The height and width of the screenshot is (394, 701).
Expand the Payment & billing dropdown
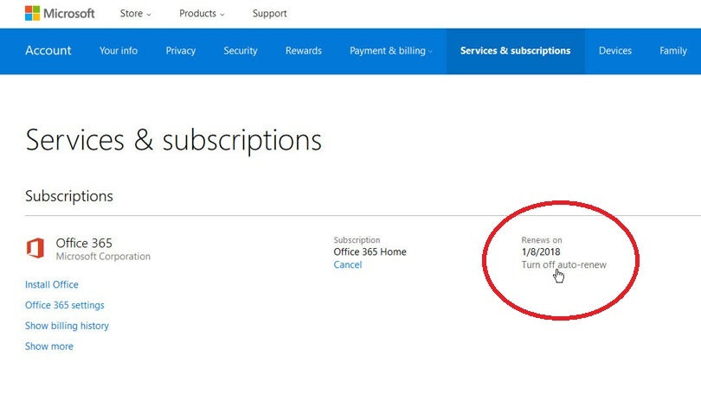coord(390,51)
